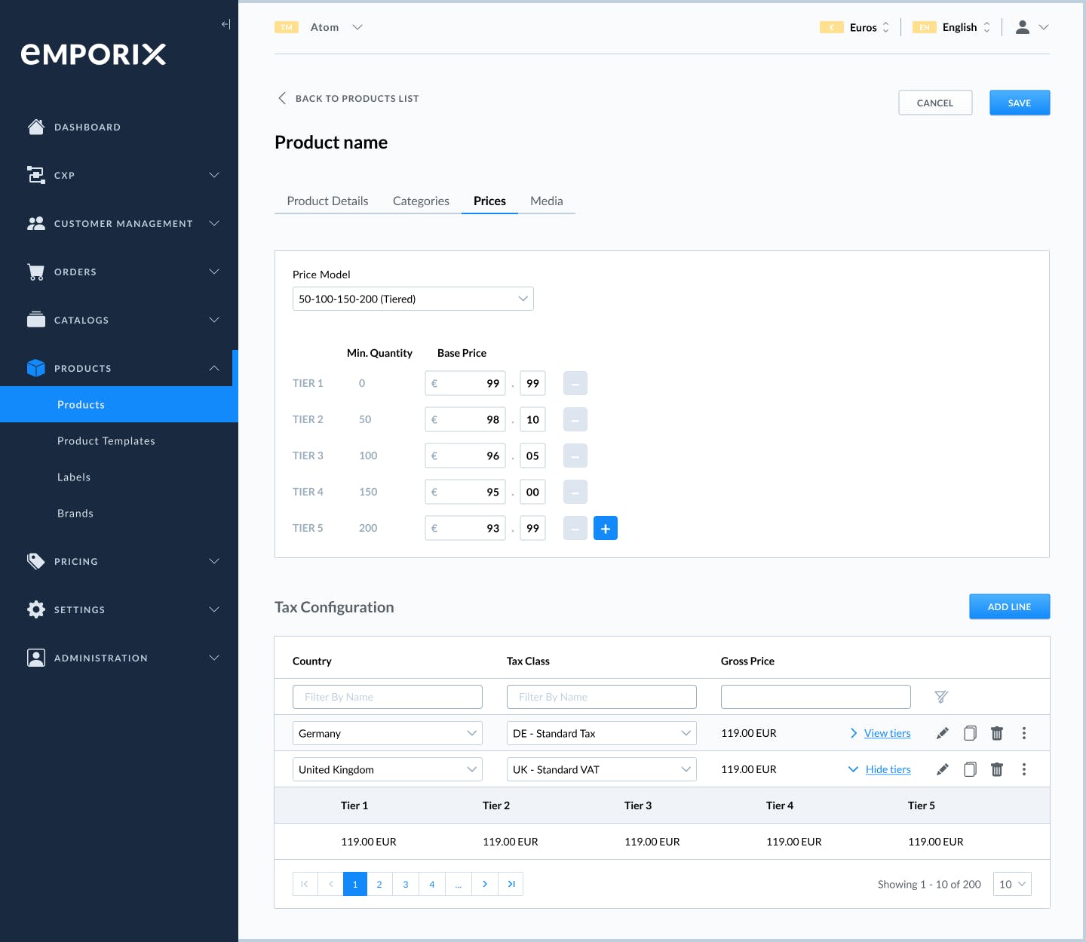The width and height of the screenshot is (1086, 942).
Task: Open more options for United Kingdom row
Action: pyautogui.click(x=1024, y=769)
